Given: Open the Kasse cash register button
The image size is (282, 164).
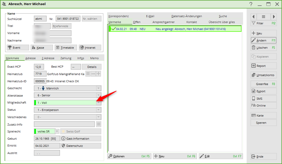Looking at the screenshot, I should pos(42,48).
